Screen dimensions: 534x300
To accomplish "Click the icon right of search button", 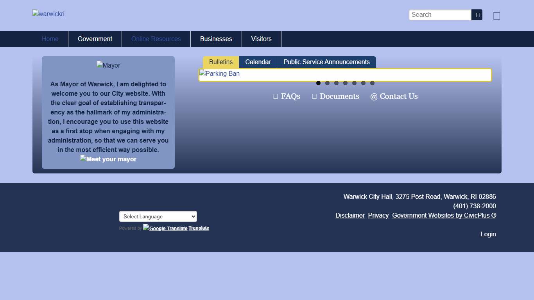I will coord(496,16).
